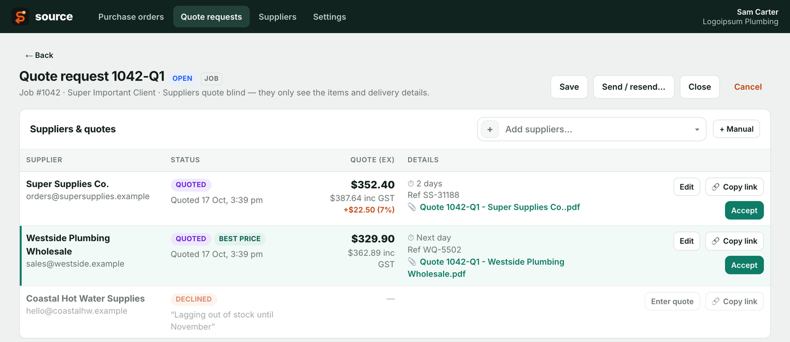790x342 pixels.
Task: Click sales@westside.example email
Action: click(x=75, y=264)
